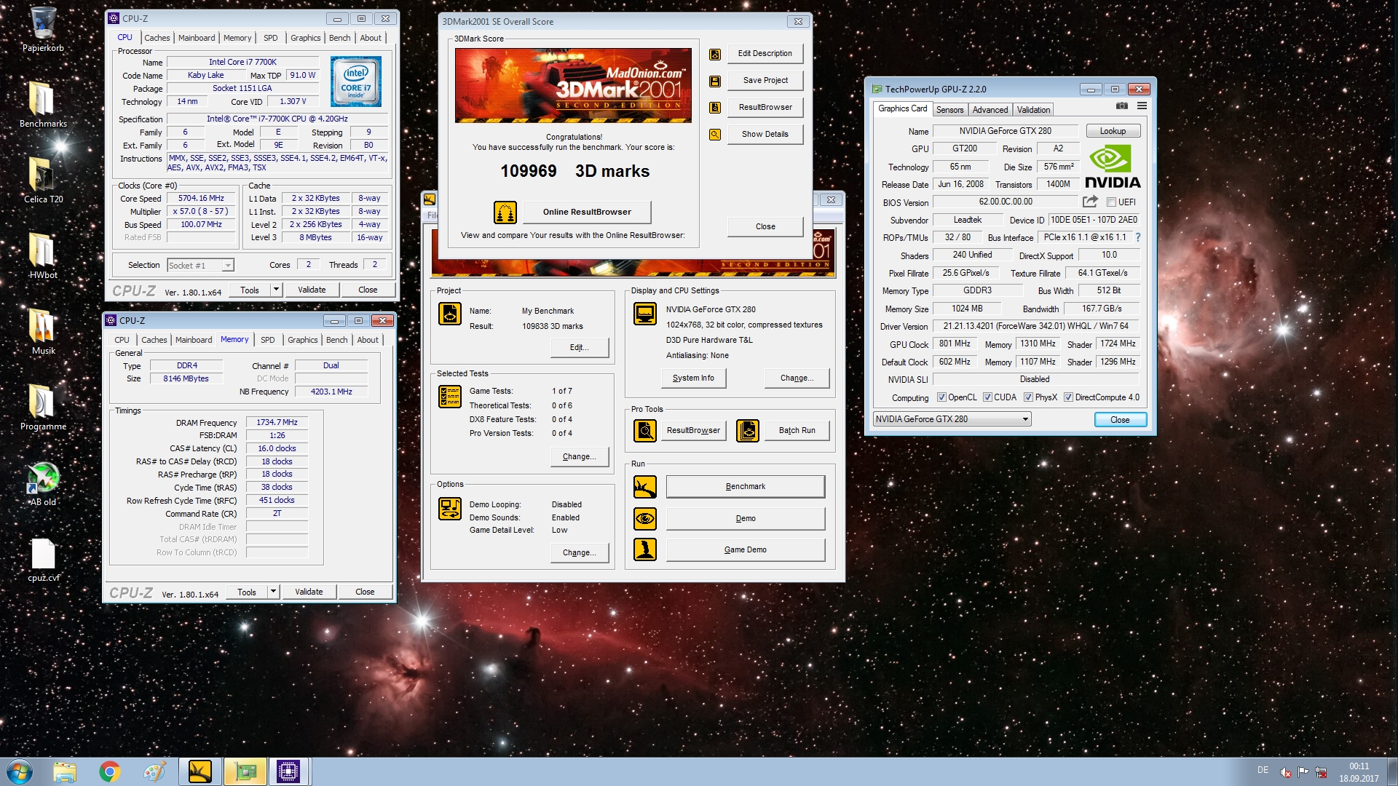Switch to the Sensors tab in GPU-Z

(x=949, y=110)
